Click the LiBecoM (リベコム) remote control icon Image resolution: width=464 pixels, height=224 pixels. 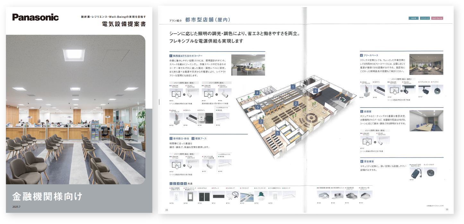[176, 94]
